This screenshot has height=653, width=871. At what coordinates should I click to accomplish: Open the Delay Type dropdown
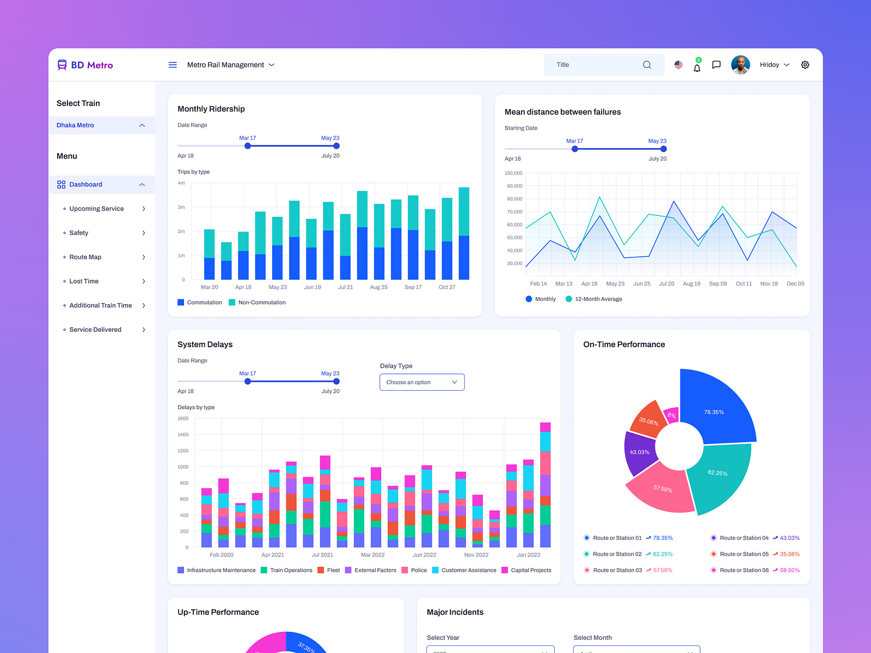coord(422,382)
